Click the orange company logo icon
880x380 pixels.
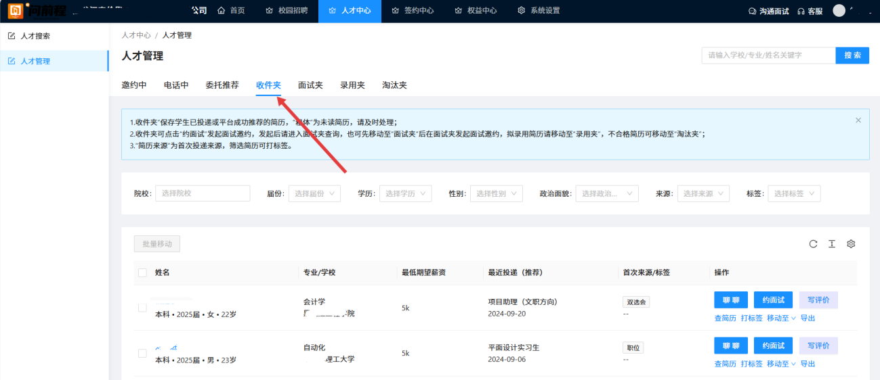pyautogui.click(x=15, y=11)
